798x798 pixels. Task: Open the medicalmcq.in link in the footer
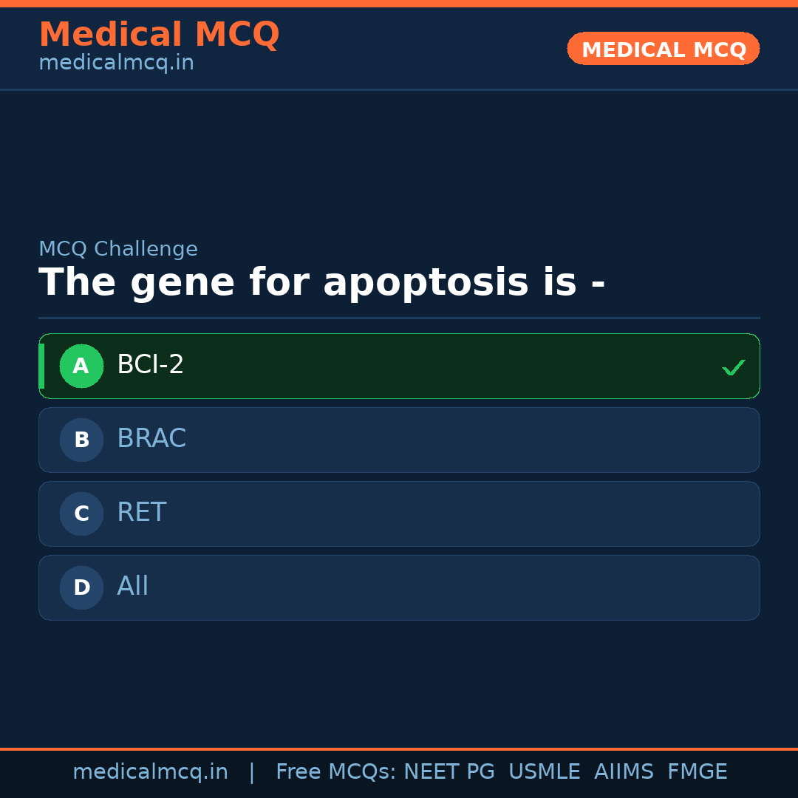150,772
